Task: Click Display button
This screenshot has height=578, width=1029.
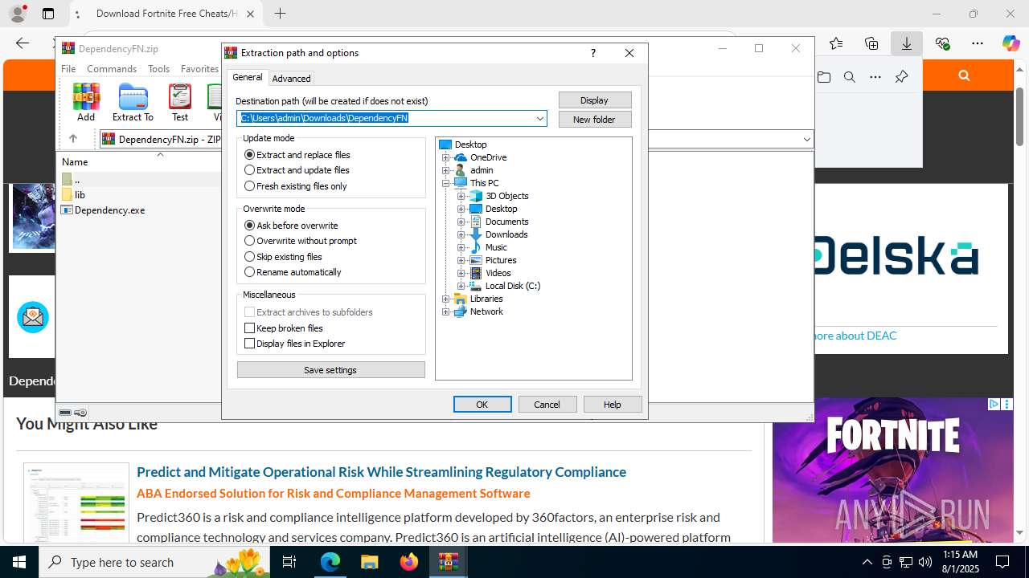Action: pyautogui.click(x=595, y=100)
